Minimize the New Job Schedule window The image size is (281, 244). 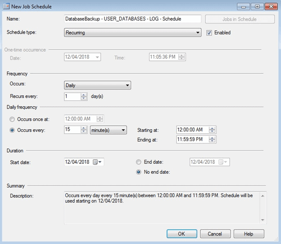click(243, 7)
